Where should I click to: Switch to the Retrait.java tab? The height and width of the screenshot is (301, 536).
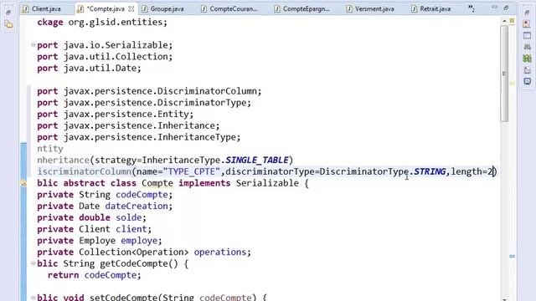431,9
